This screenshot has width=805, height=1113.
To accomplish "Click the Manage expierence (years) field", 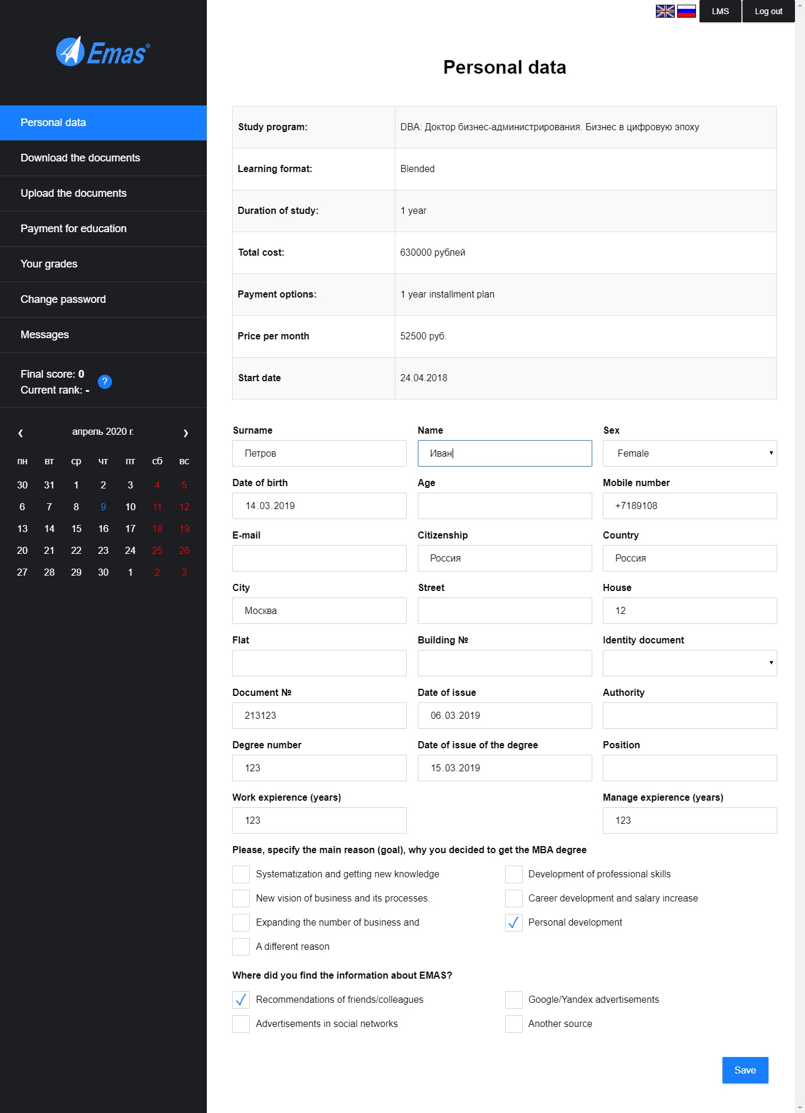I will [689, 820].
